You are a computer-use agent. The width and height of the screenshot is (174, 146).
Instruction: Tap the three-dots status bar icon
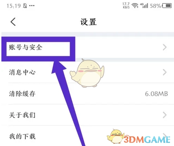tap(32, 6)
